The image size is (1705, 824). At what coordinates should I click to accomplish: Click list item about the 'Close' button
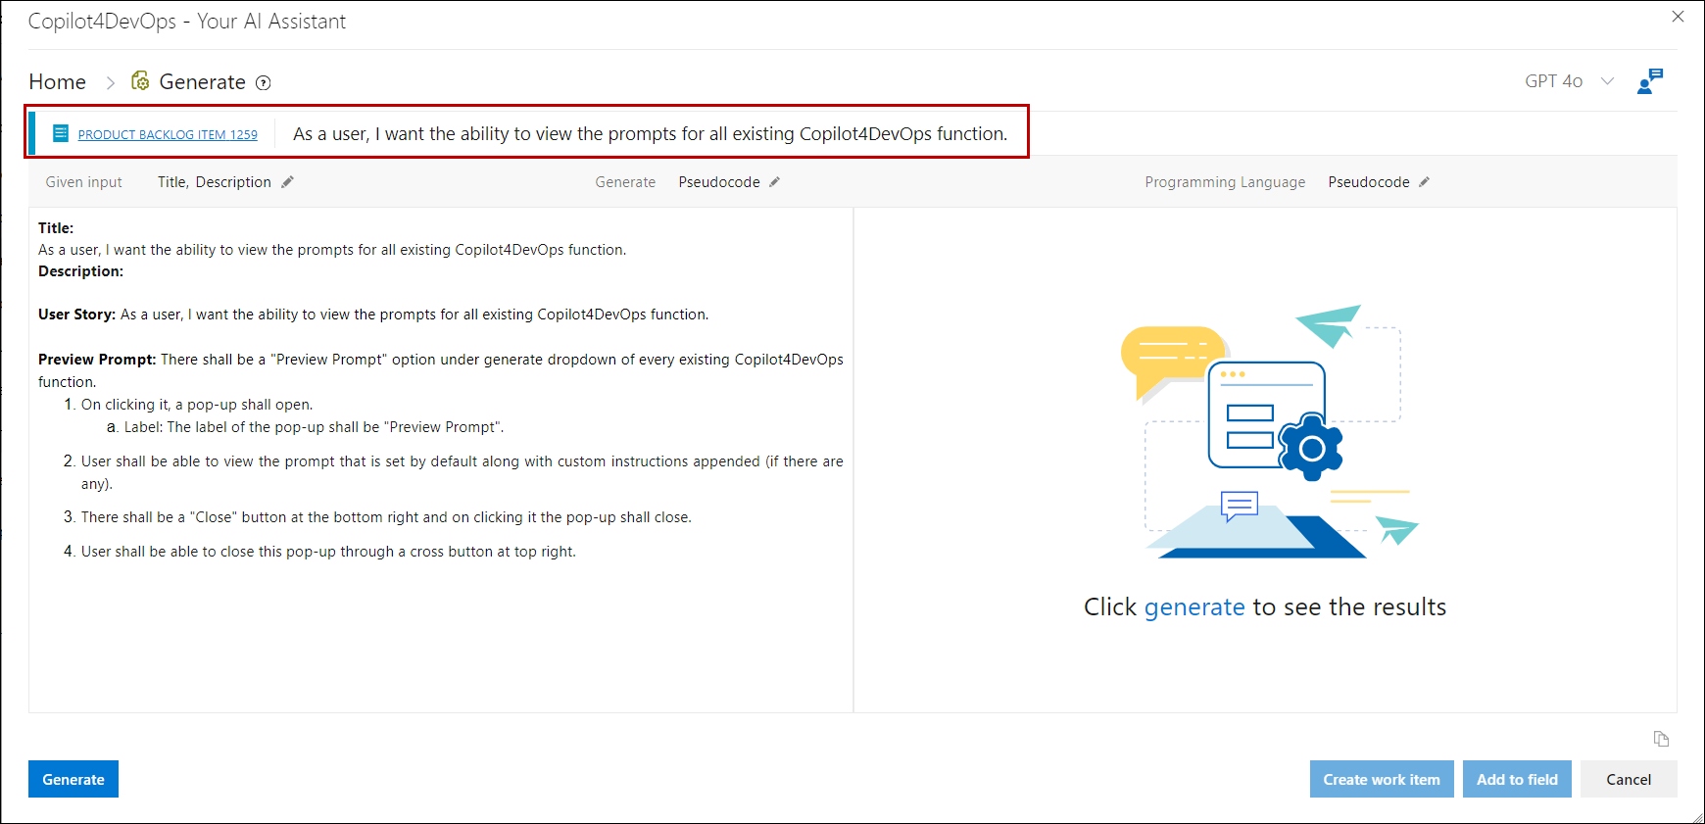tap(386, 517)
